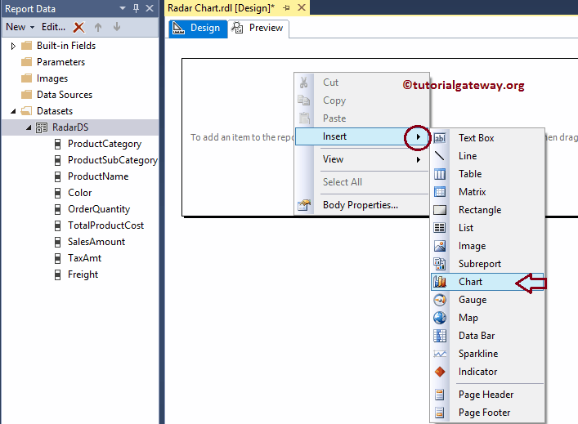The image size is (578, 424).
Task: Open Report Data panel options dropdown arrow
Action: click(123, 8)
